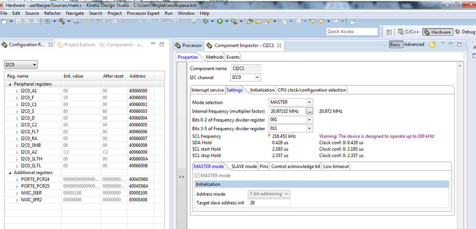Click the Pin Editor toolbar icon
This screenshot has width=476, height=229.
(x=353, y=21)
